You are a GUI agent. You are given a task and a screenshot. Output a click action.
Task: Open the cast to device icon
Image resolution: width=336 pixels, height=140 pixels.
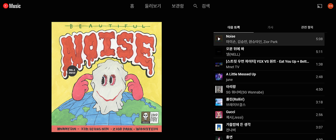319,6
